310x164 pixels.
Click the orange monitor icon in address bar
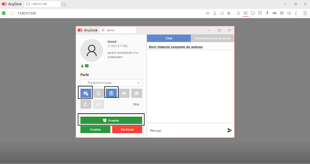(12, 13)
